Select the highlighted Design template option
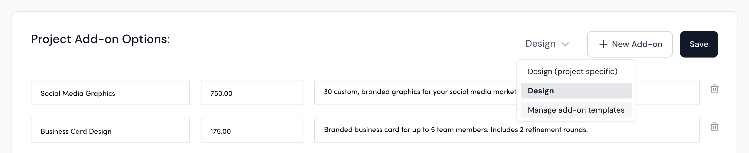749x153 pixels. coord(576,91)
